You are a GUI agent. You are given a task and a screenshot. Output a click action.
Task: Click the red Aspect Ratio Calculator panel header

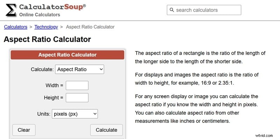68,55
